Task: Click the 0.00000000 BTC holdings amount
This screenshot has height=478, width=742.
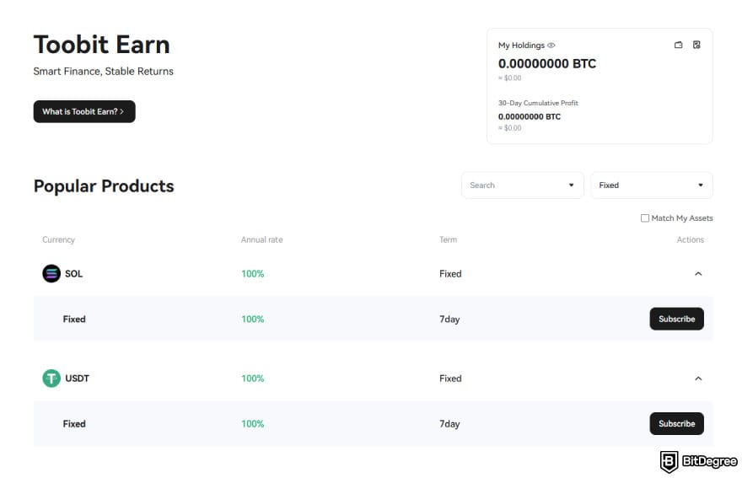Action: 547,63
